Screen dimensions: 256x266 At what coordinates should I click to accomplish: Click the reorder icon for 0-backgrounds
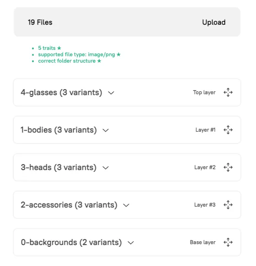click(228, 242)
